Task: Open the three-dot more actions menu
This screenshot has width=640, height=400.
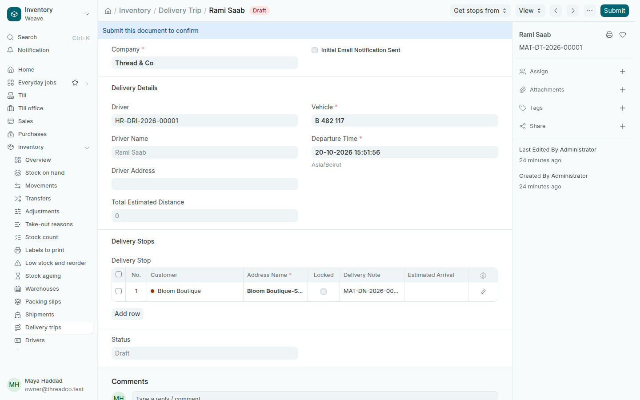Action: click(x=590, y=11)
